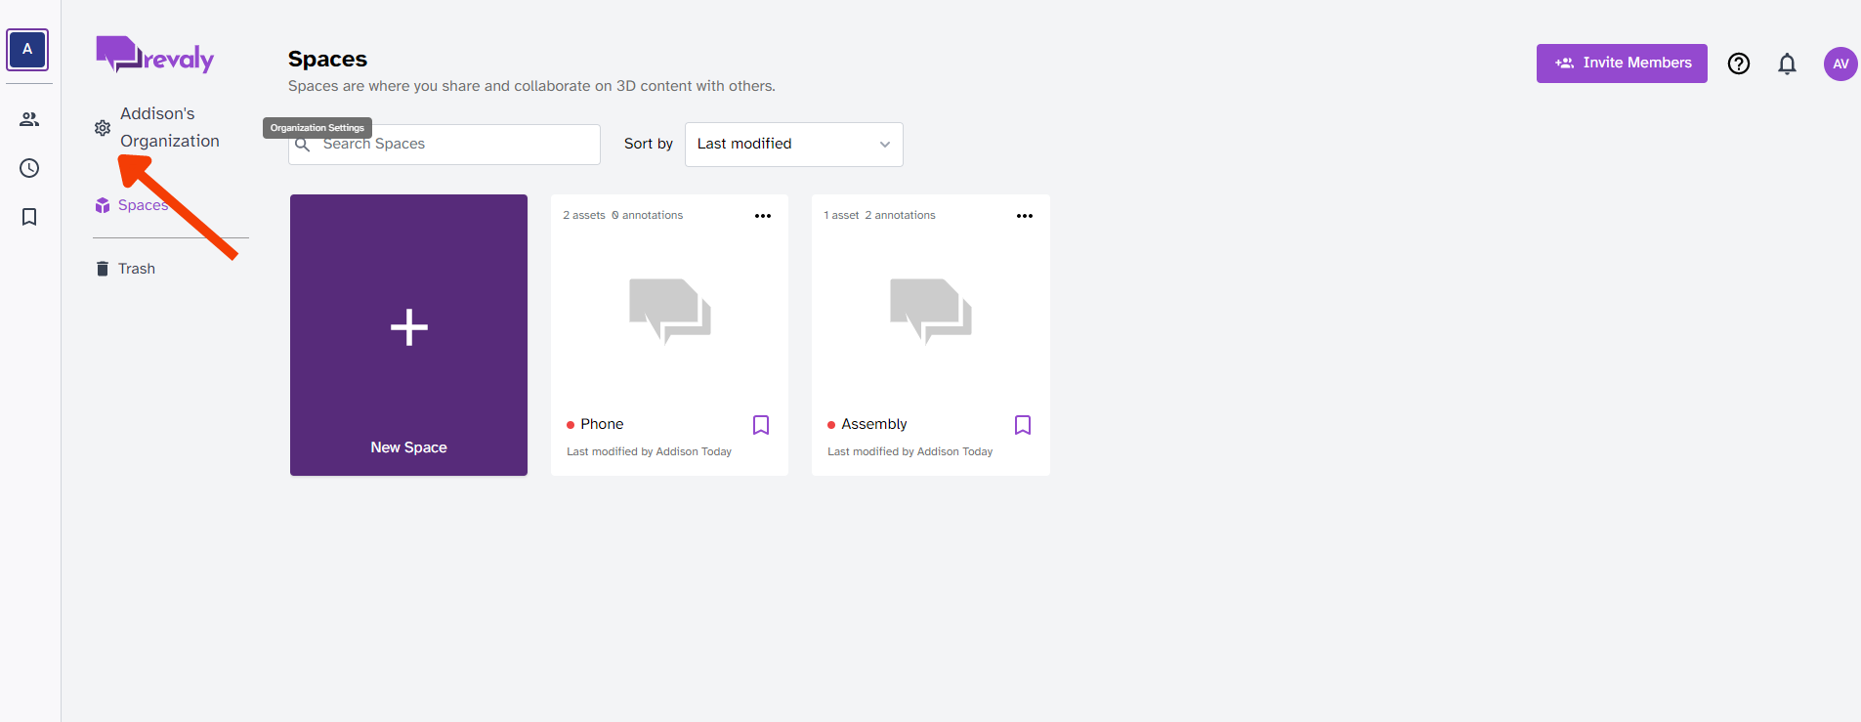
Task: Open the AV user profile avatar
Action: (1840, 64)
